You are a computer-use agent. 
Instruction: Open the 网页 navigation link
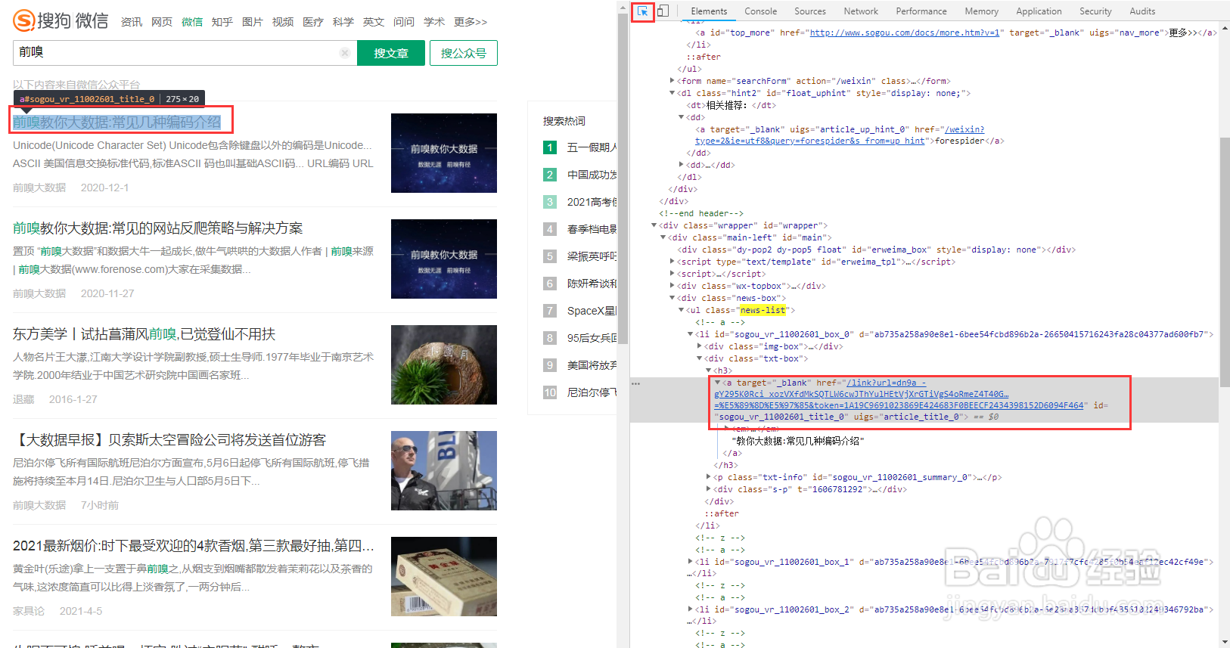point(162,22)
